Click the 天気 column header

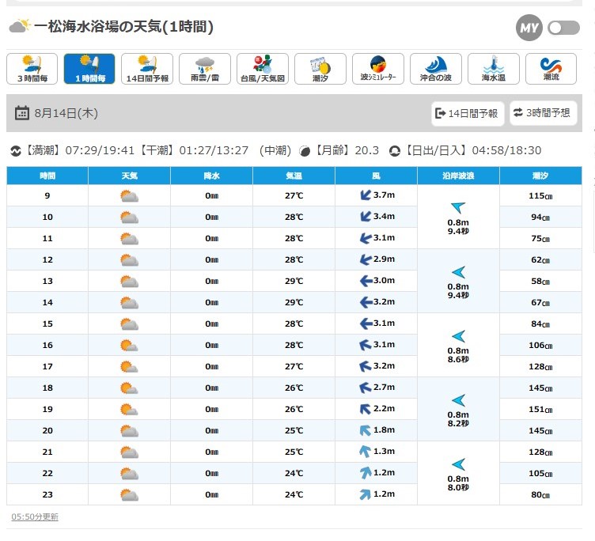130,176
